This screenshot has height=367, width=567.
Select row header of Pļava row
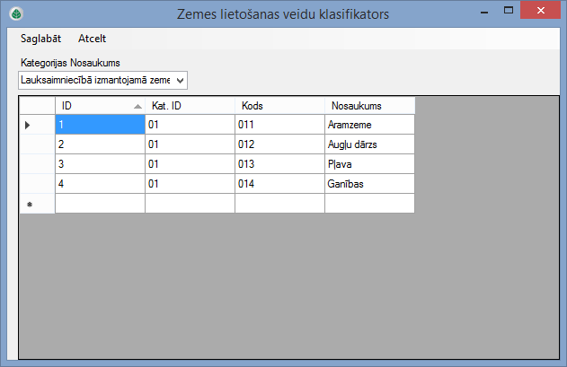[x=37, y=164]
